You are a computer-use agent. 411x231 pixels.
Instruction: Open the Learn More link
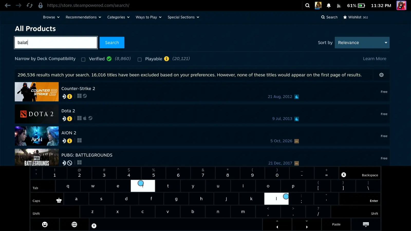coord(375,59)
